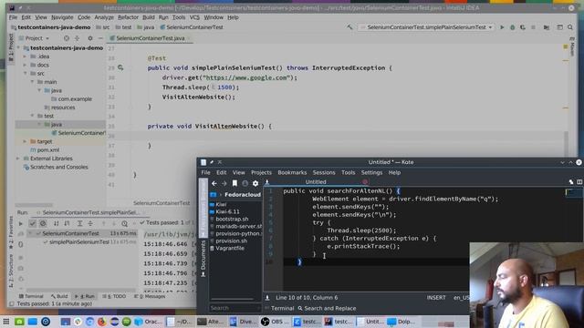This screenshot has width=584, height=328.
Task: Sort tests alphabetically in Run panel
Action: click(x=57, y=223)
